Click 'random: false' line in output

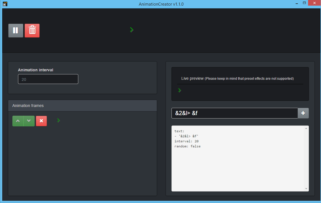pos(188,147)
